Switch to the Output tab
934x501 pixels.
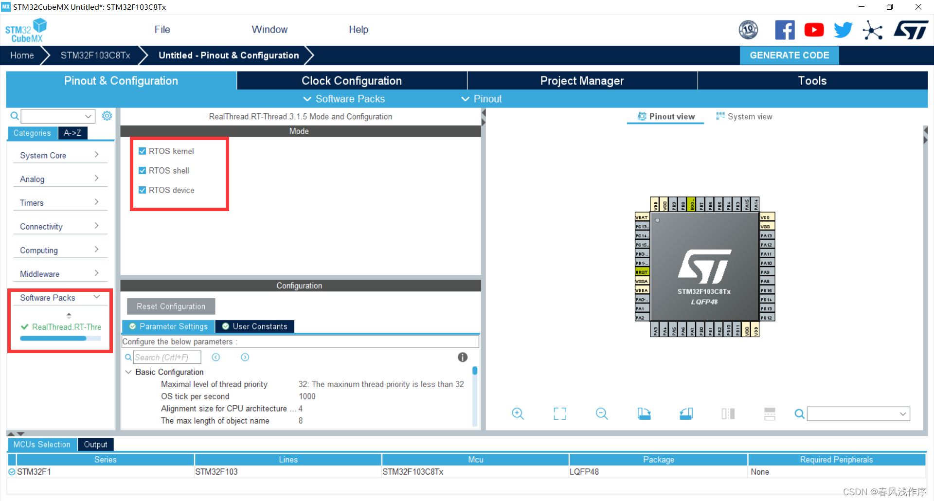point(95,445)
